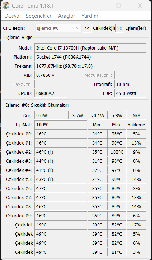Click Çekirdek #0 max value 96°C
Image resolution: width=152 pixels, height=260 pixels.
[117, 134]
